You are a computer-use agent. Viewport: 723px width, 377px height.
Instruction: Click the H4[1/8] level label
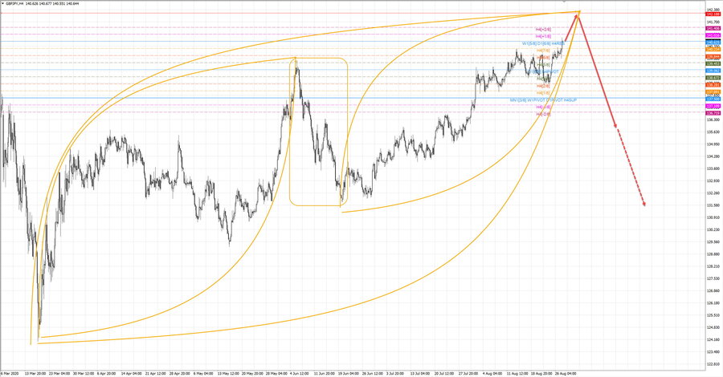coord(543,93)
